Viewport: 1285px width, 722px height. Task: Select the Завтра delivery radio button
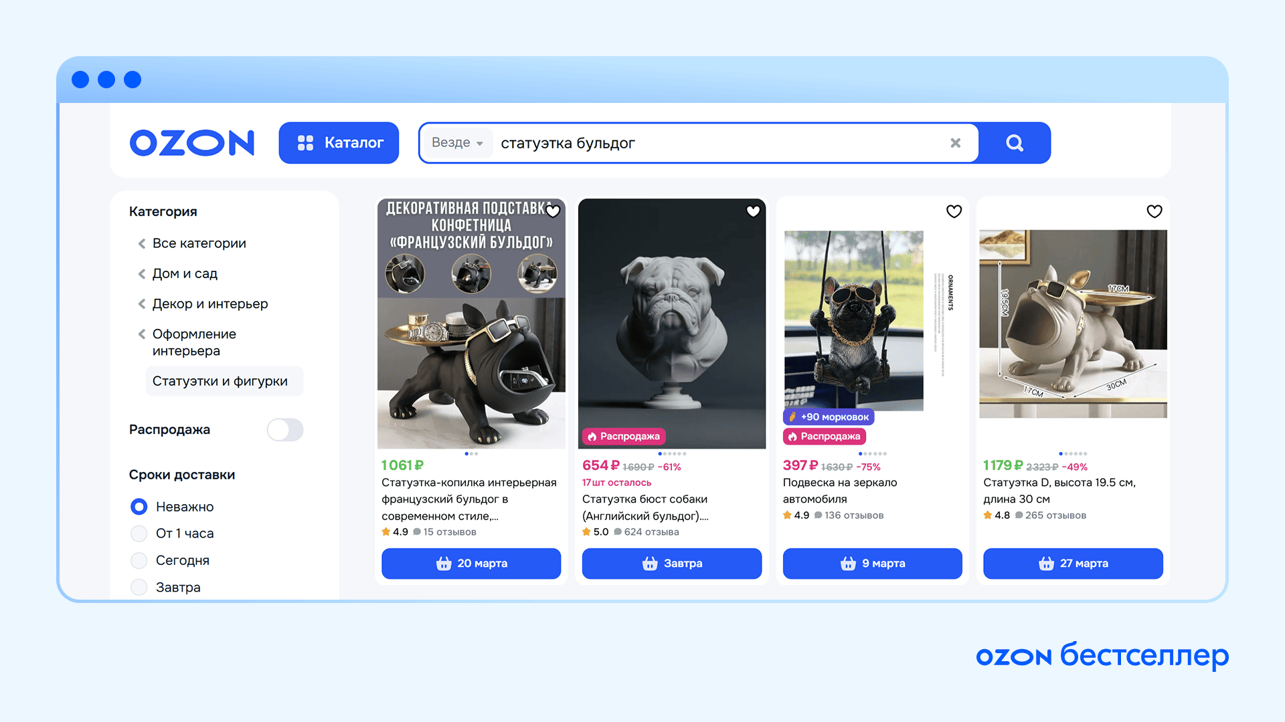(x=139, y=587)
